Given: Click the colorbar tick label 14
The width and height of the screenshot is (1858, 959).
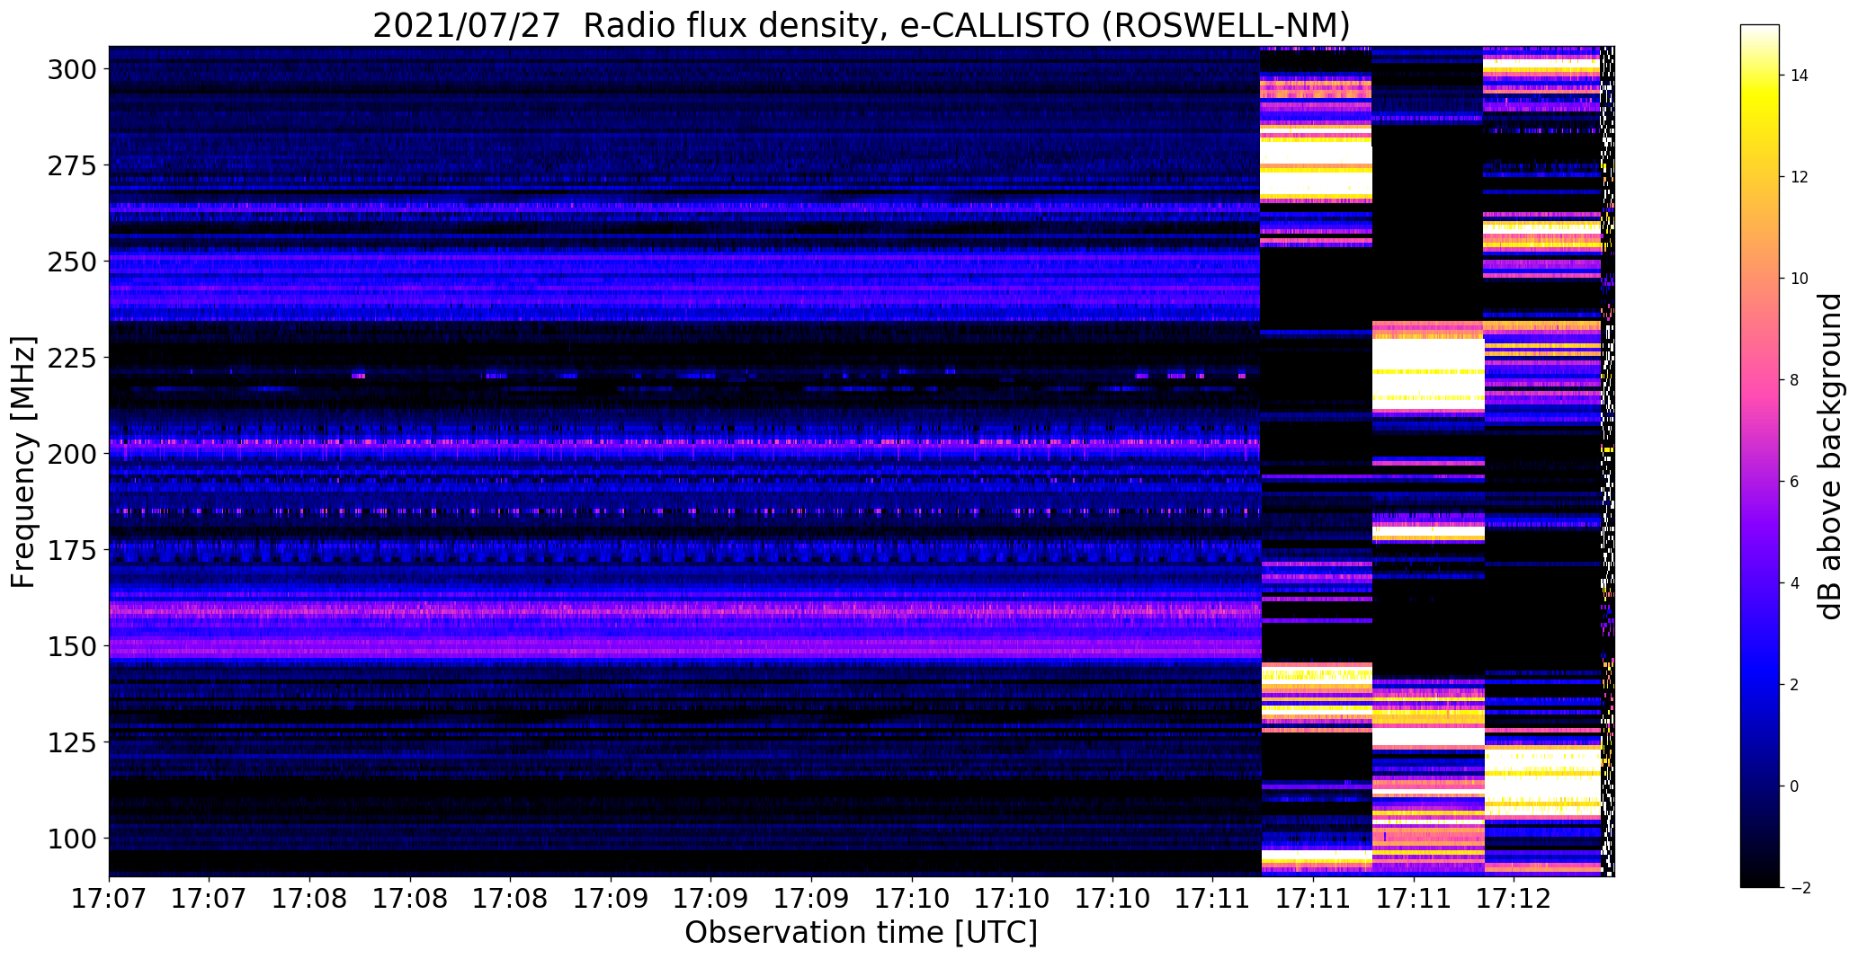Looking at the screenshot, I should click(1800, 75).
